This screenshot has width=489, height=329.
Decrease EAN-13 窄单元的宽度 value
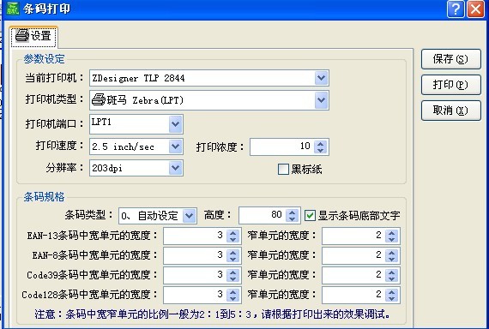point(392,239)
